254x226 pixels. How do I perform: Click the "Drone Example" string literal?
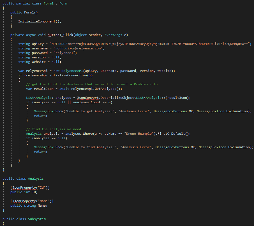139,134
